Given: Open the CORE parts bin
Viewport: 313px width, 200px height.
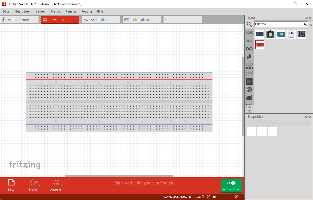Looking at the screenshot, I should 249,33.
